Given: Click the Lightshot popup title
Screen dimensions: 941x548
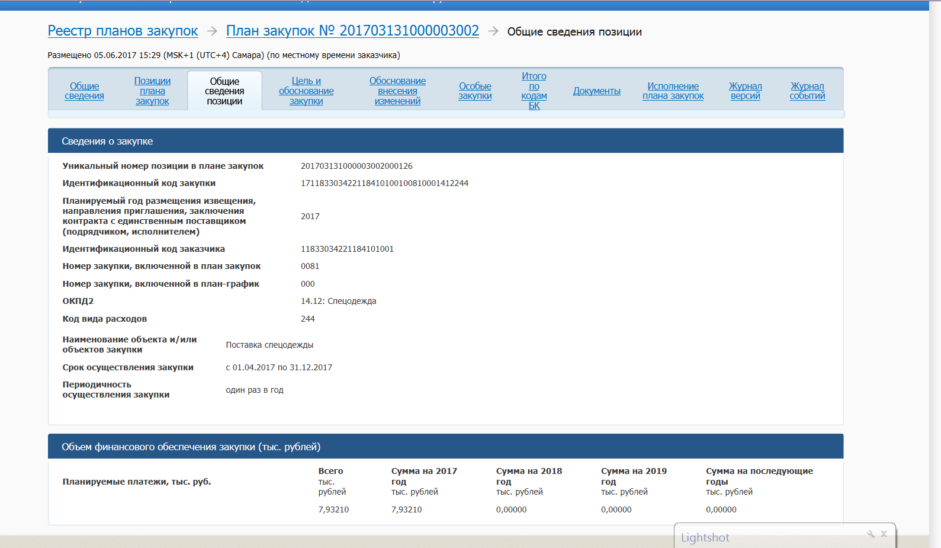Looking at the screenshot, I should coord(705,537).
